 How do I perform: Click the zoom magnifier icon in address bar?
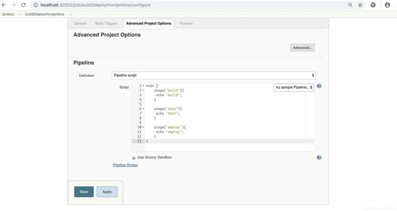pos(350,5)
